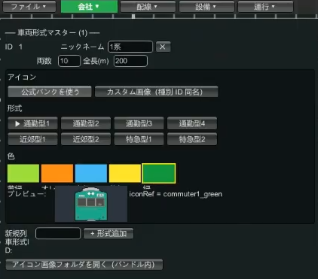
Task: Choose カスタム画像 (種別 ID 同名) option
Action: 156,92
